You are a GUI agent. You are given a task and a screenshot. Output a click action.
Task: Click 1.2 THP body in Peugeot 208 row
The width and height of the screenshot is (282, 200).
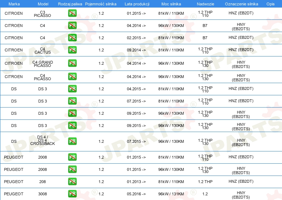point(205,182)
